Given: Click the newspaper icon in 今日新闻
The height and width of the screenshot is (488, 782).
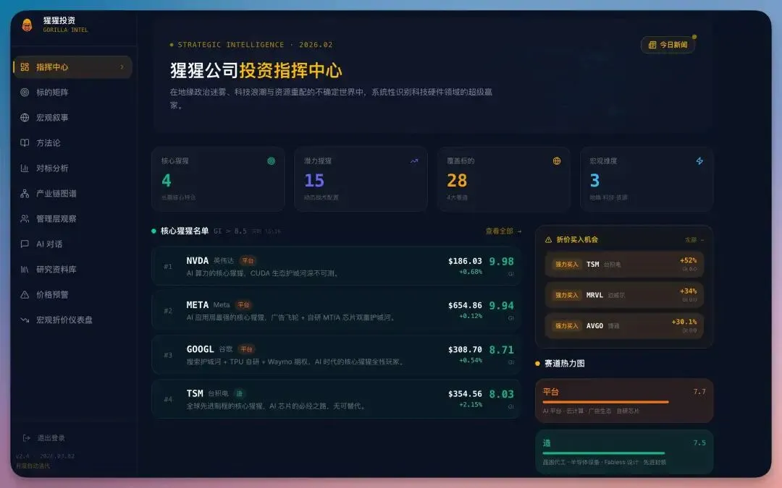Looking at the screenshot, I should click(652, 45).
